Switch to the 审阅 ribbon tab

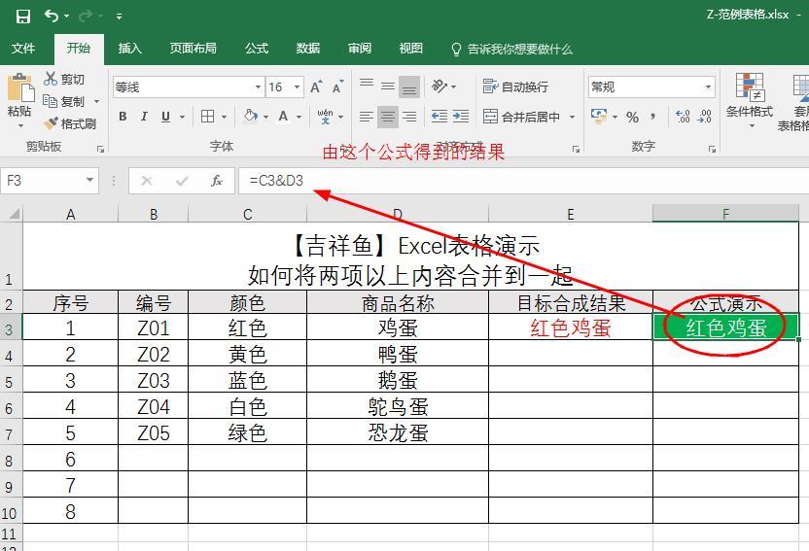click(x=360, y=49)
